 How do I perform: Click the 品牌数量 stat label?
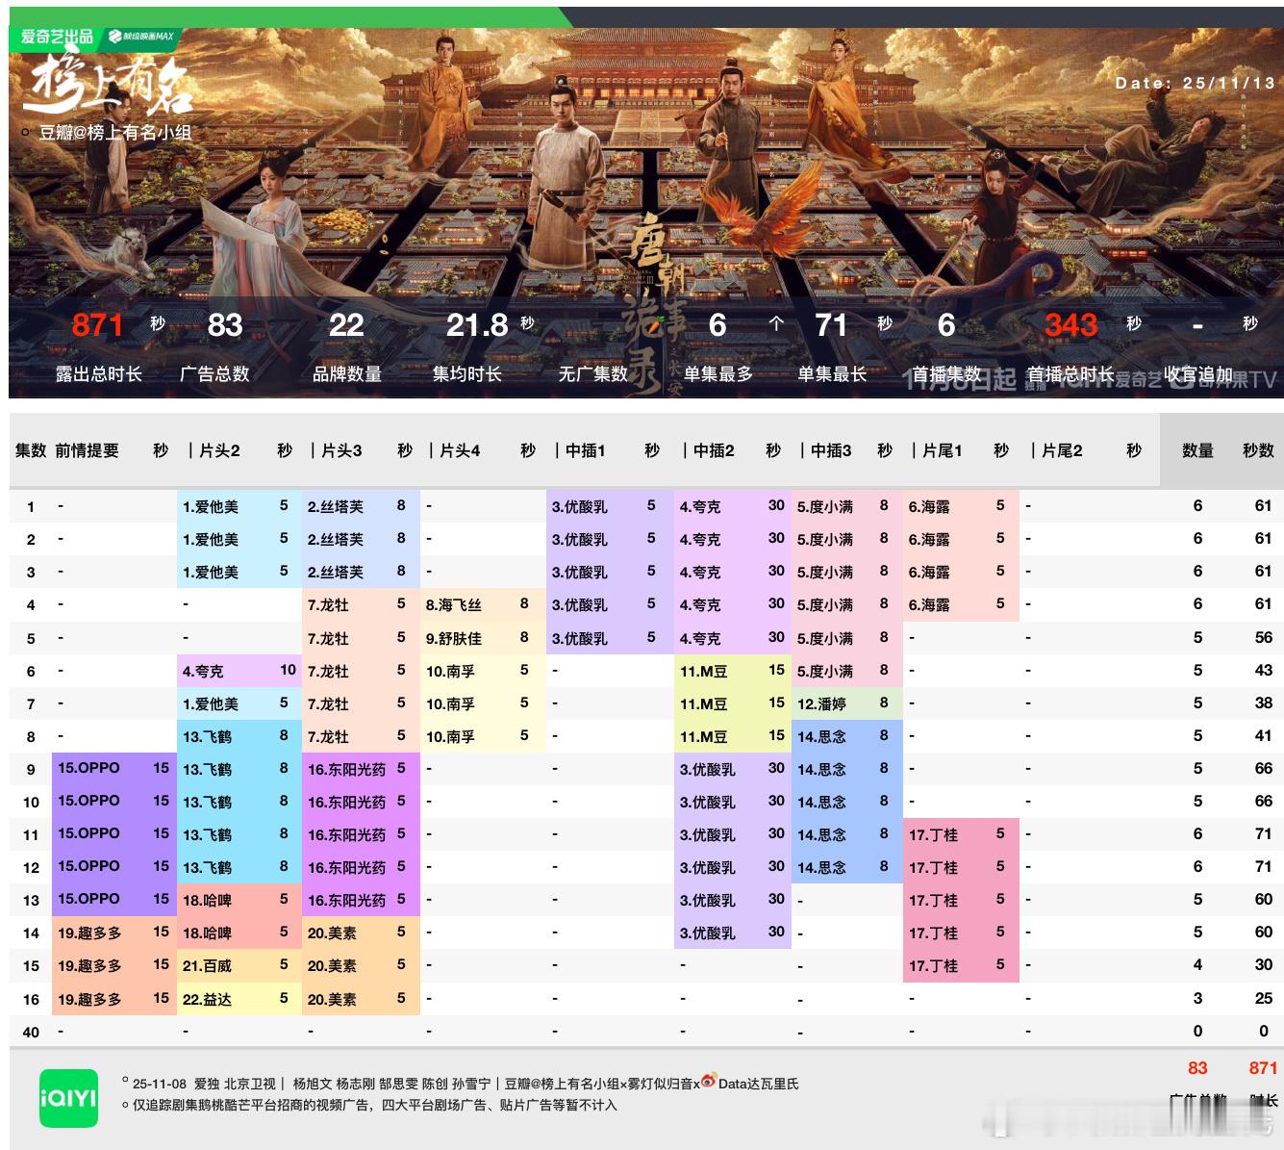[347, 373]
